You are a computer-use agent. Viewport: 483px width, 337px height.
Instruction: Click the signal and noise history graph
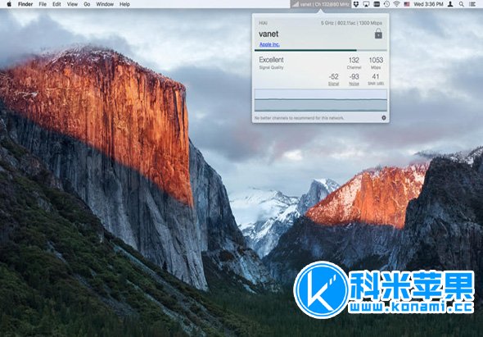[321, 100]
